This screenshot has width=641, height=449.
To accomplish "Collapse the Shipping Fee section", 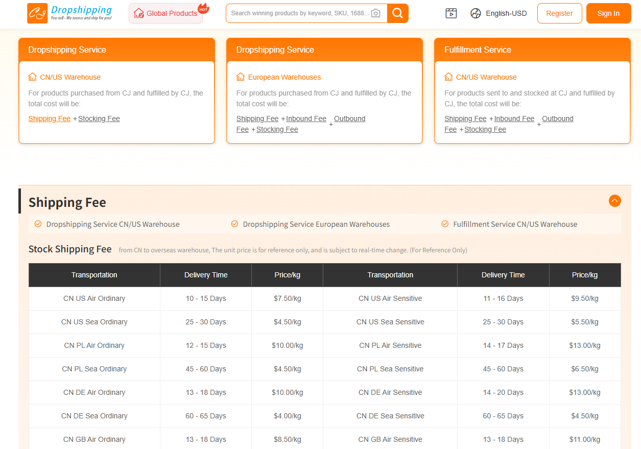I will tap(614, 201).
